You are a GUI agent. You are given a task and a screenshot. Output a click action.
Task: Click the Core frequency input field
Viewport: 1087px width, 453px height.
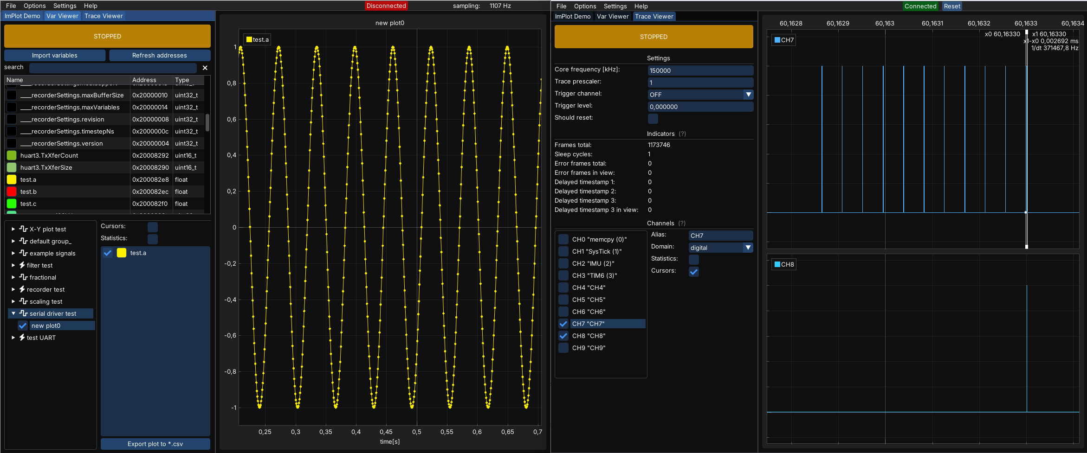click(x=700, y=70)
